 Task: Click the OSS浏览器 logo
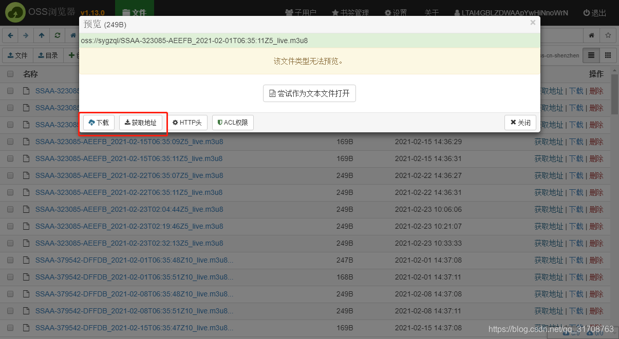[15, 12]
